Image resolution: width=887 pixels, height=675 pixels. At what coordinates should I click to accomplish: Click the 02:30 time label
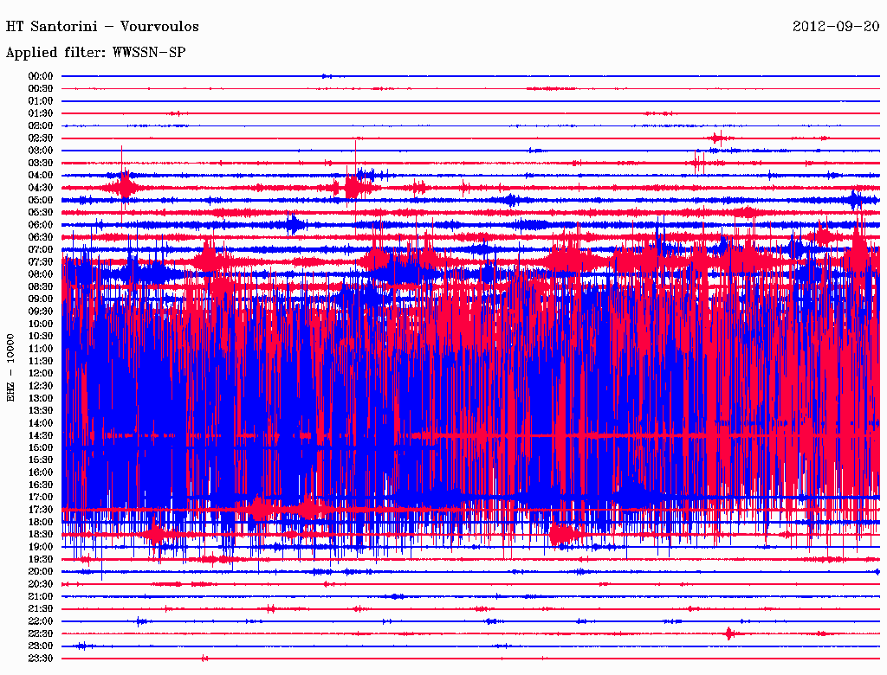[x=41, y=138]
